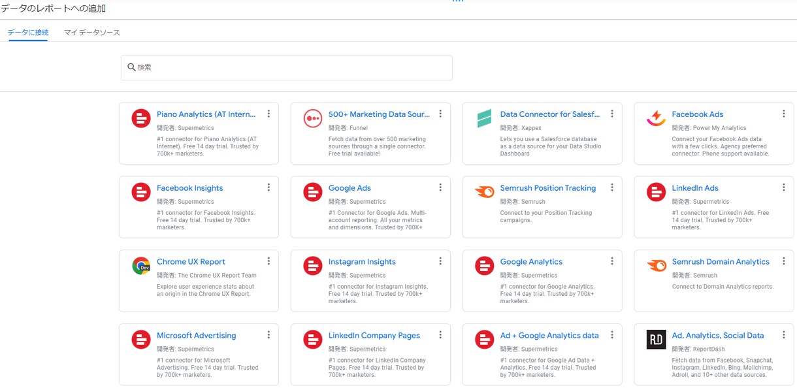Screen dimensions: 797x388
Task: Click the 開発者: Funnel developer text
Action: [348, 128]
